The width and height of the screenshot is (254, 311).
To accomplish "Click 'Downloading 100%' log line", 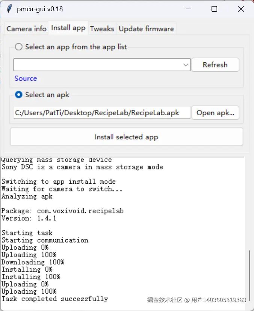I will pos(33,262).
